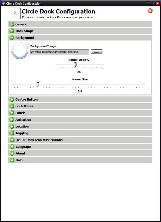Click the Background header label
Image resolution: width=161 pixels, height=222 pixels.
click(24, 38)
